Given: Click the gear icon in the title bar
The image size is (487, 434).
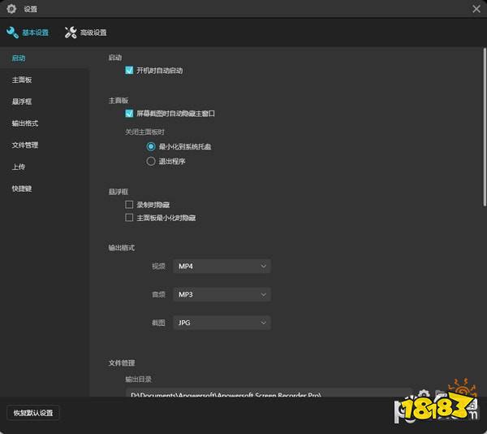Looking at the screenshot, I should (11, 9).
